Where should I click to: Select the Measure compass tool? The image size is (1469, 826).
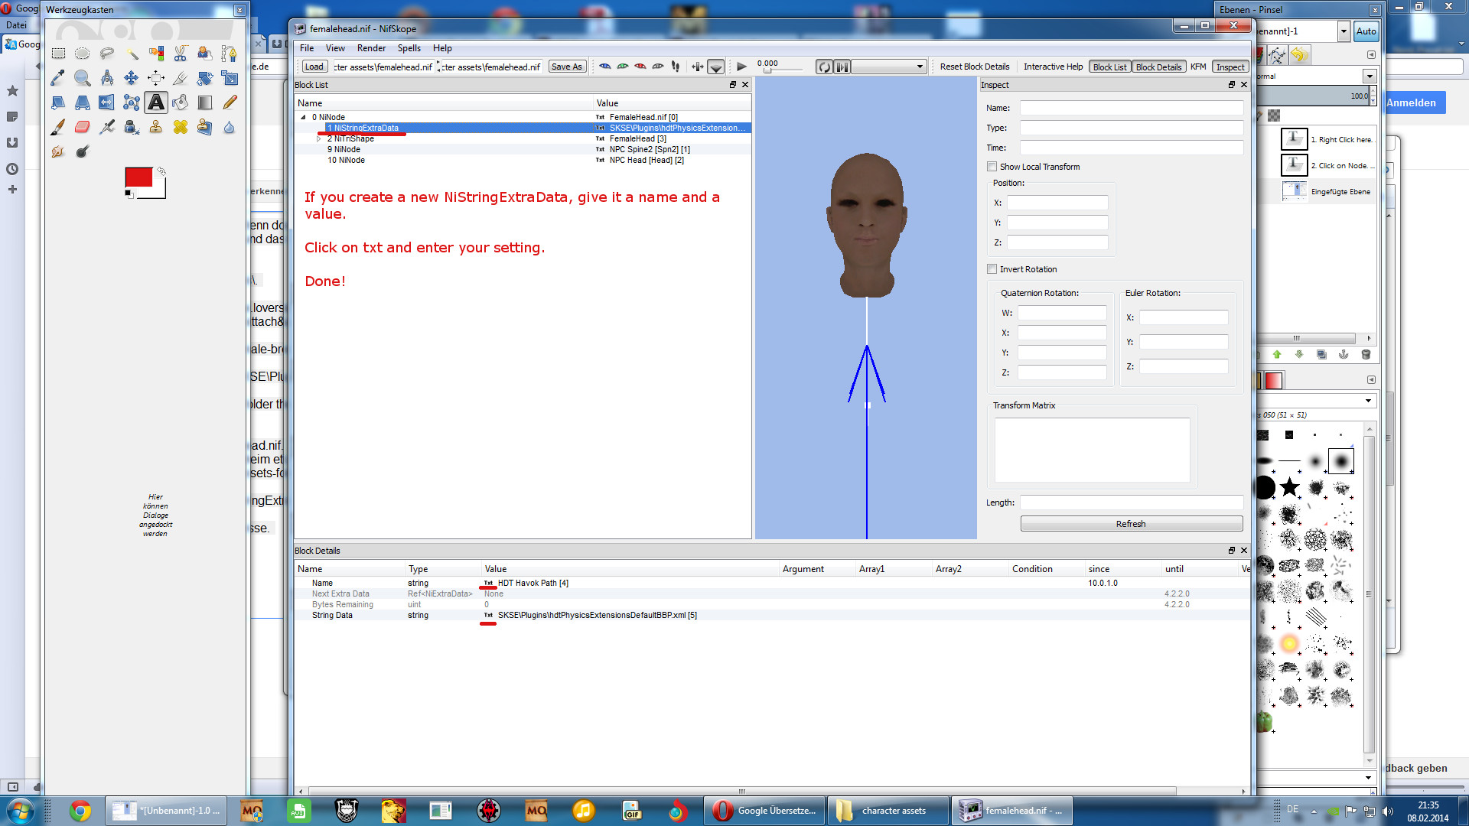107,78
